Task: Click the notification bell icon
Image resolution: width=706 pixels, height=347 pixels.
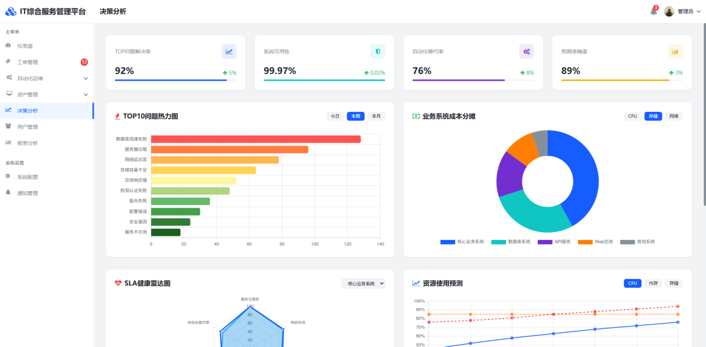Action: (x=653, y=12)
